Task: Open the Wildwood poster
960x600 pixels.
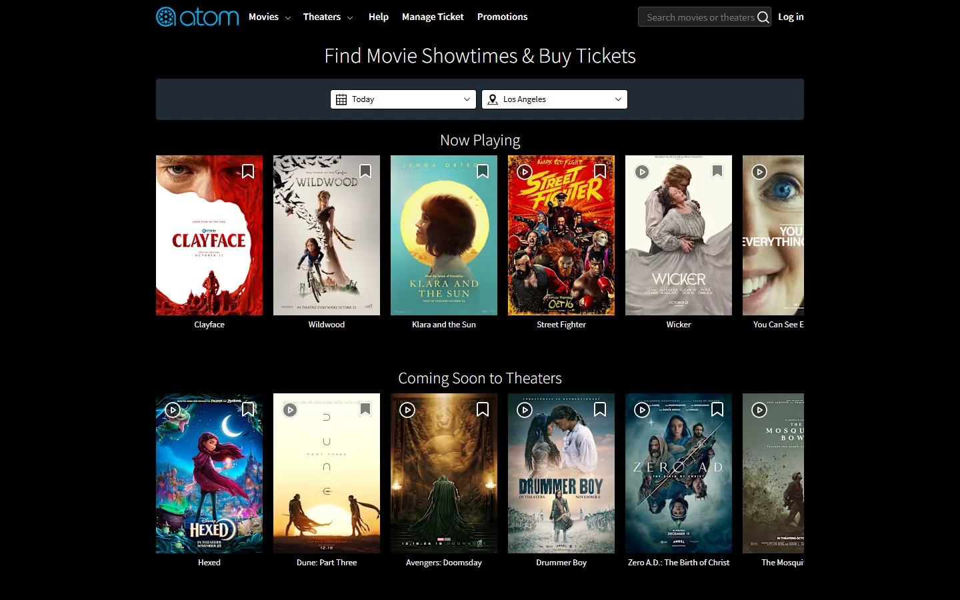Action: click(327, 235)
